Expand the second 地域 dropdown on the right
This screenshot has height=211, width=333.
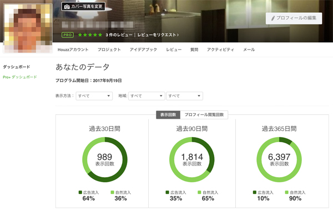184,96
